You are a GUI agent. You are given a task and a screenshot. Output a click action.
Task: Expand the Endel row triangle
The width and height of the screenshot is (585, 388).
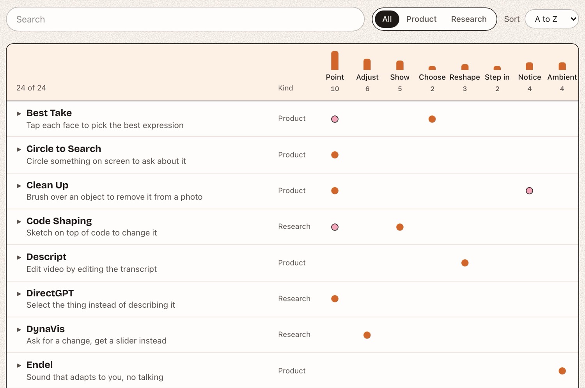pos(19,365)
